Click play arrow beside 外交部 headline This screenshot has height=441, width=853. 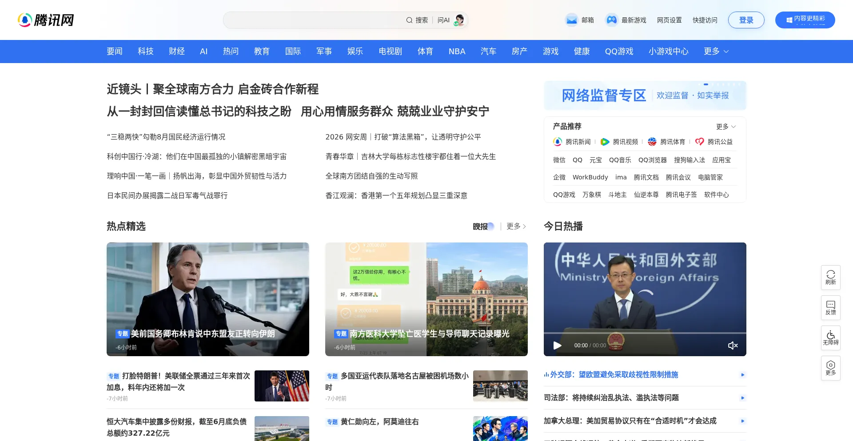tap(742, 375)
